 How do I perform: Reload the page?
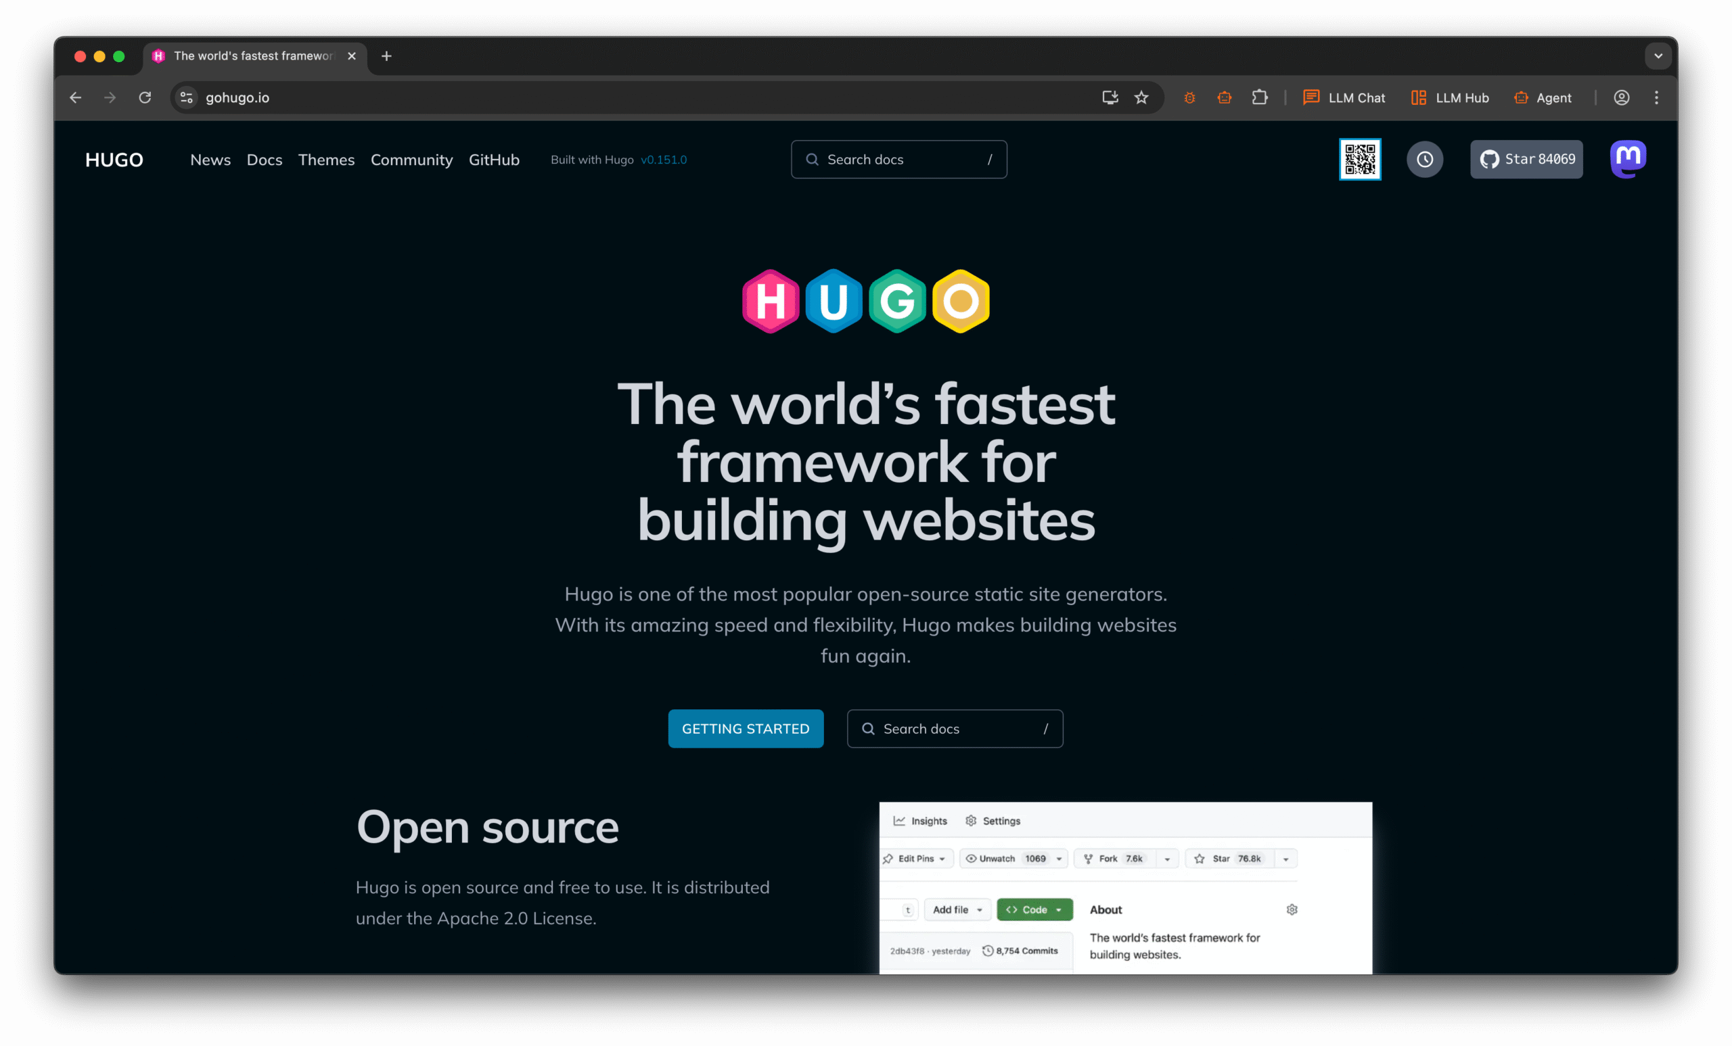pyautogui.click(x=145, y=97)
